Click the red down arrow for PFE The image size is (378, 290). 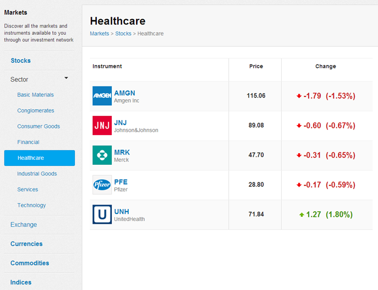point(299,185)
